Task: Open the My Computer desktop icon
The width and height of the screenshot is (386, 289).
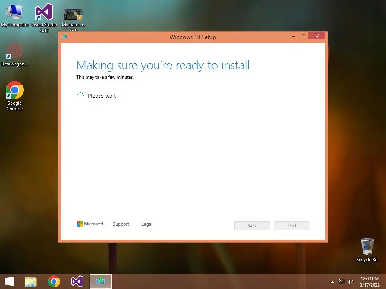Action: [x=15, y=15]
